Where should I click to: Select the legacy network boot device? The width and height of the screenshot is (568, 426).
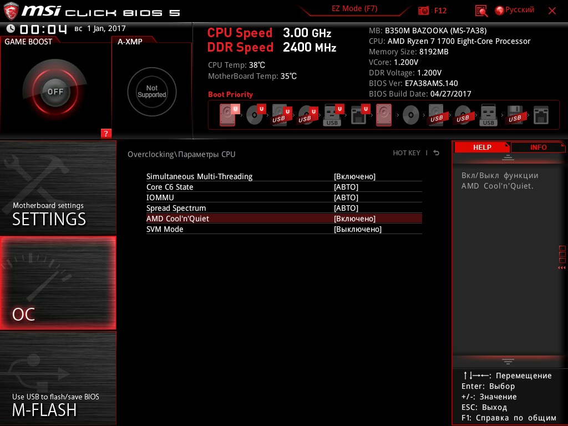[541, 115]
